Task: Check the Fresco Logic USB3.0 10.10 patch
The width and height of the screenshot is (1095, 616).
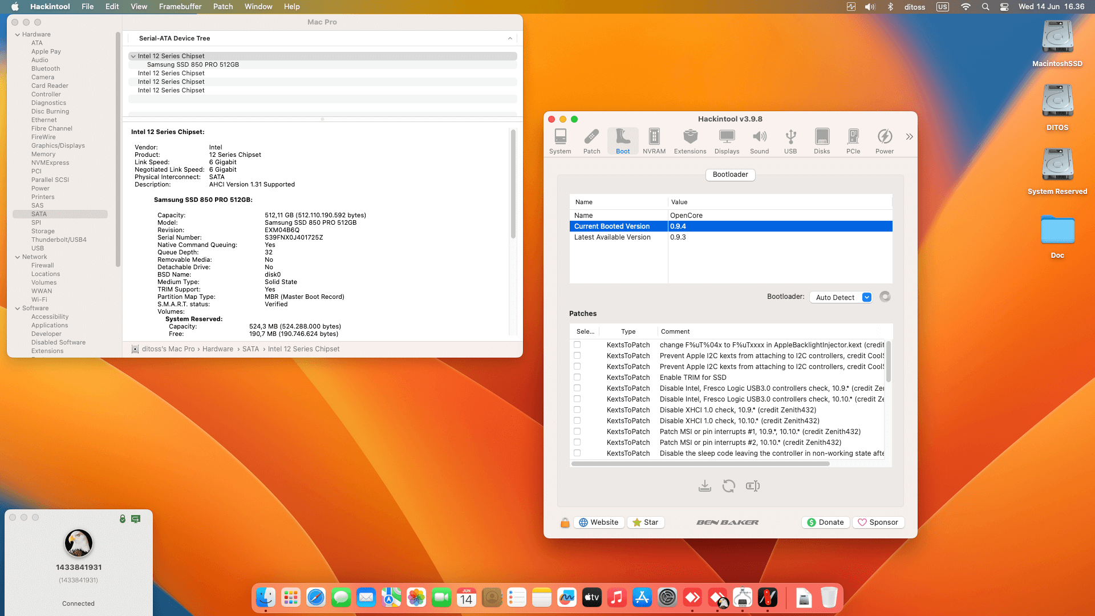Action: [x=577, y=399]
